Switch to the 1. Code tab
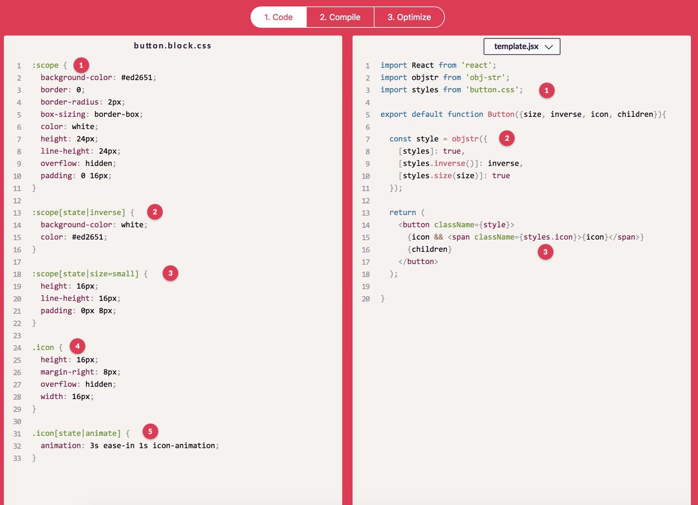Image resolution: width=698 pixels, height=505 pixels. (279, 17)
